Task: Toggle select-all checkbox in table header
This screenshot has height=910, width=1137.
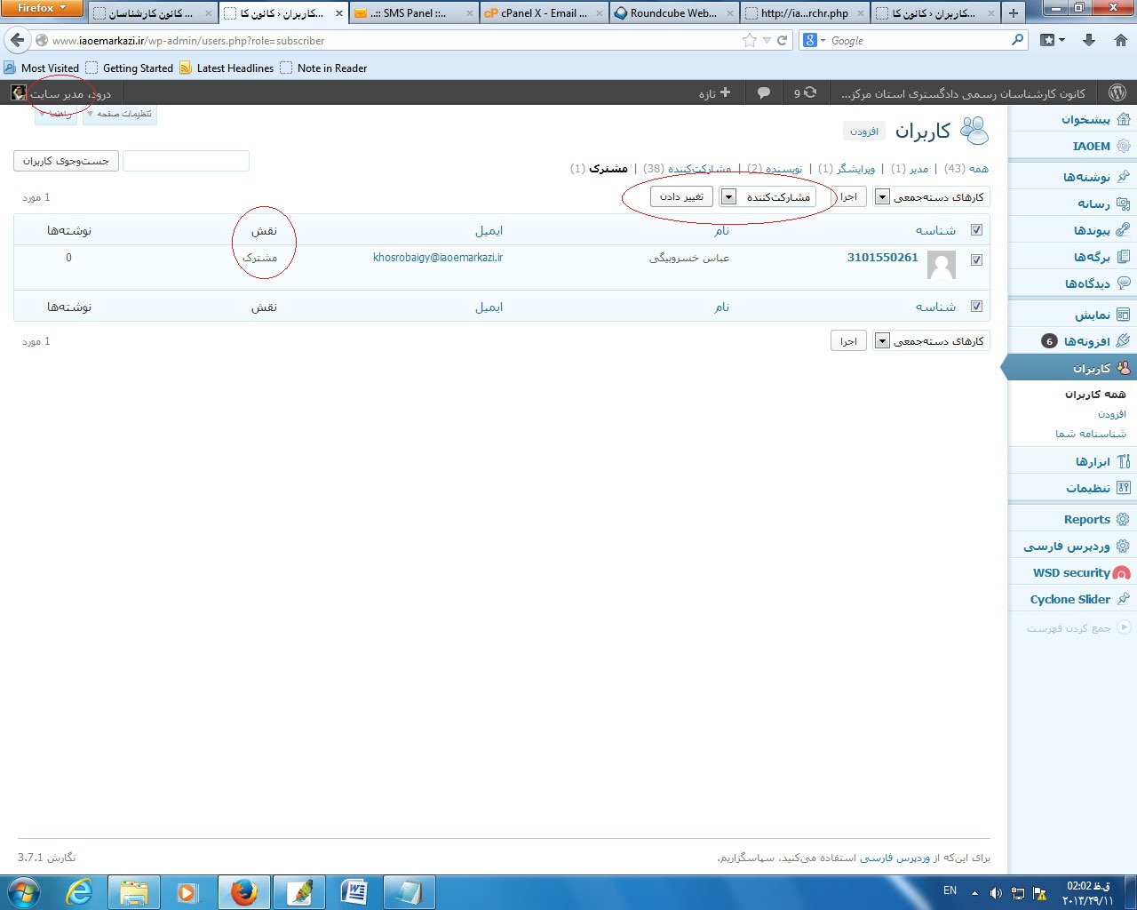Action: (x=976, y=230)
